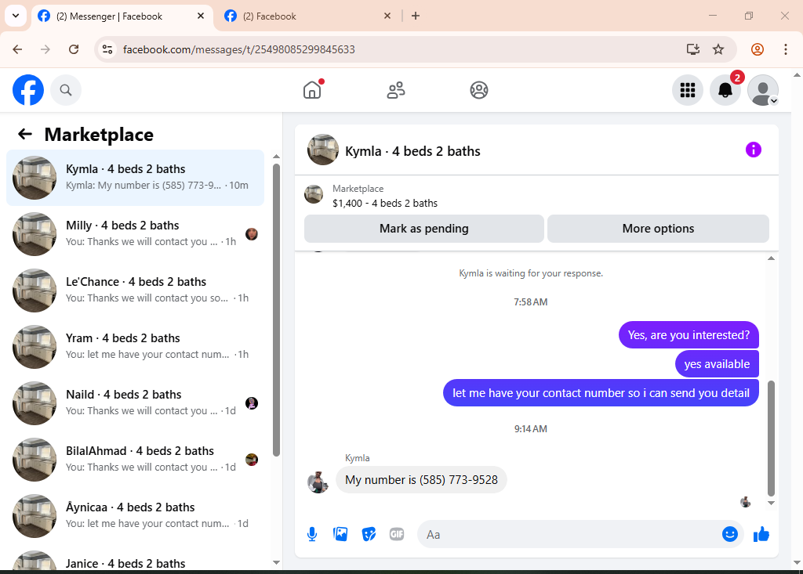Screen dimensions: 803x574
Task: Reload the page
Action: (74, 49)
